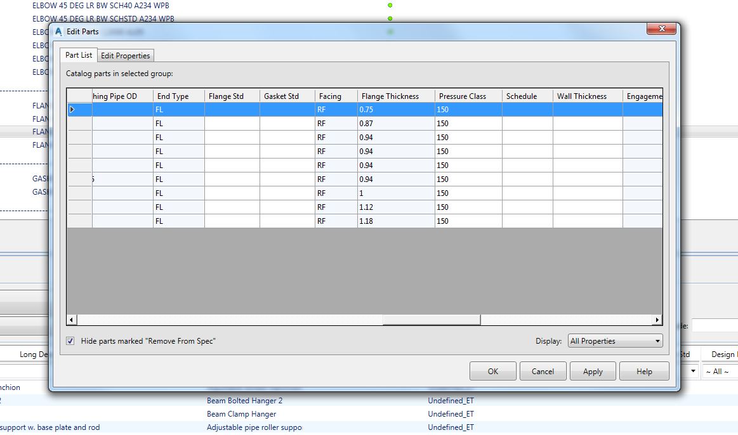The width and height of the screenshot is (738, 435).
Task: Click the Schedule column header
Action: (527, 96)
